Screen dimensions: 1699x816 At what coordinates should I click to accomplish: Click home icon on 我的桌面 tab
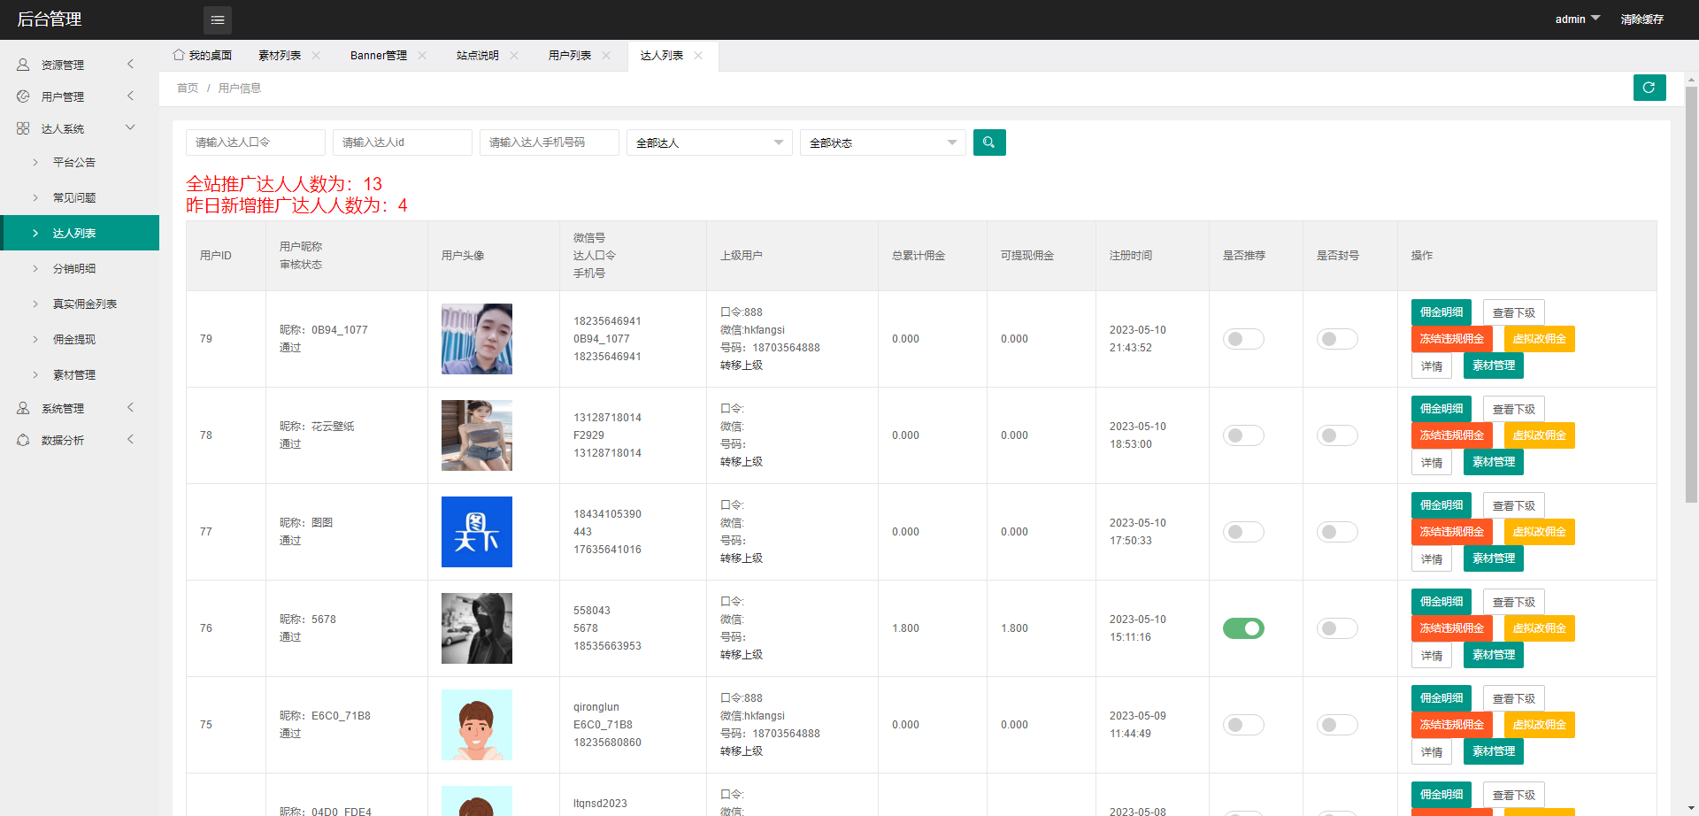point(179,55)
